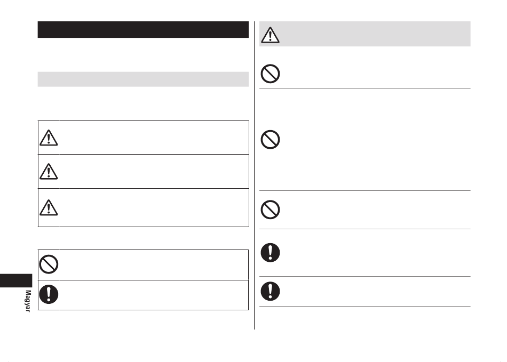Click the vertical divider line between columns
507x362 pixels.
254,175
